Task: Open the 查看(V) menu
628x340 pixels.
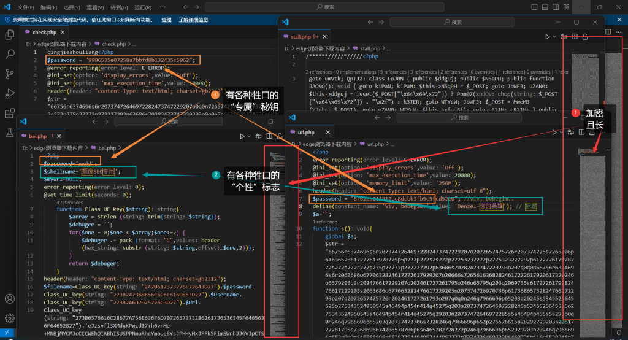Action: (95, 7)
